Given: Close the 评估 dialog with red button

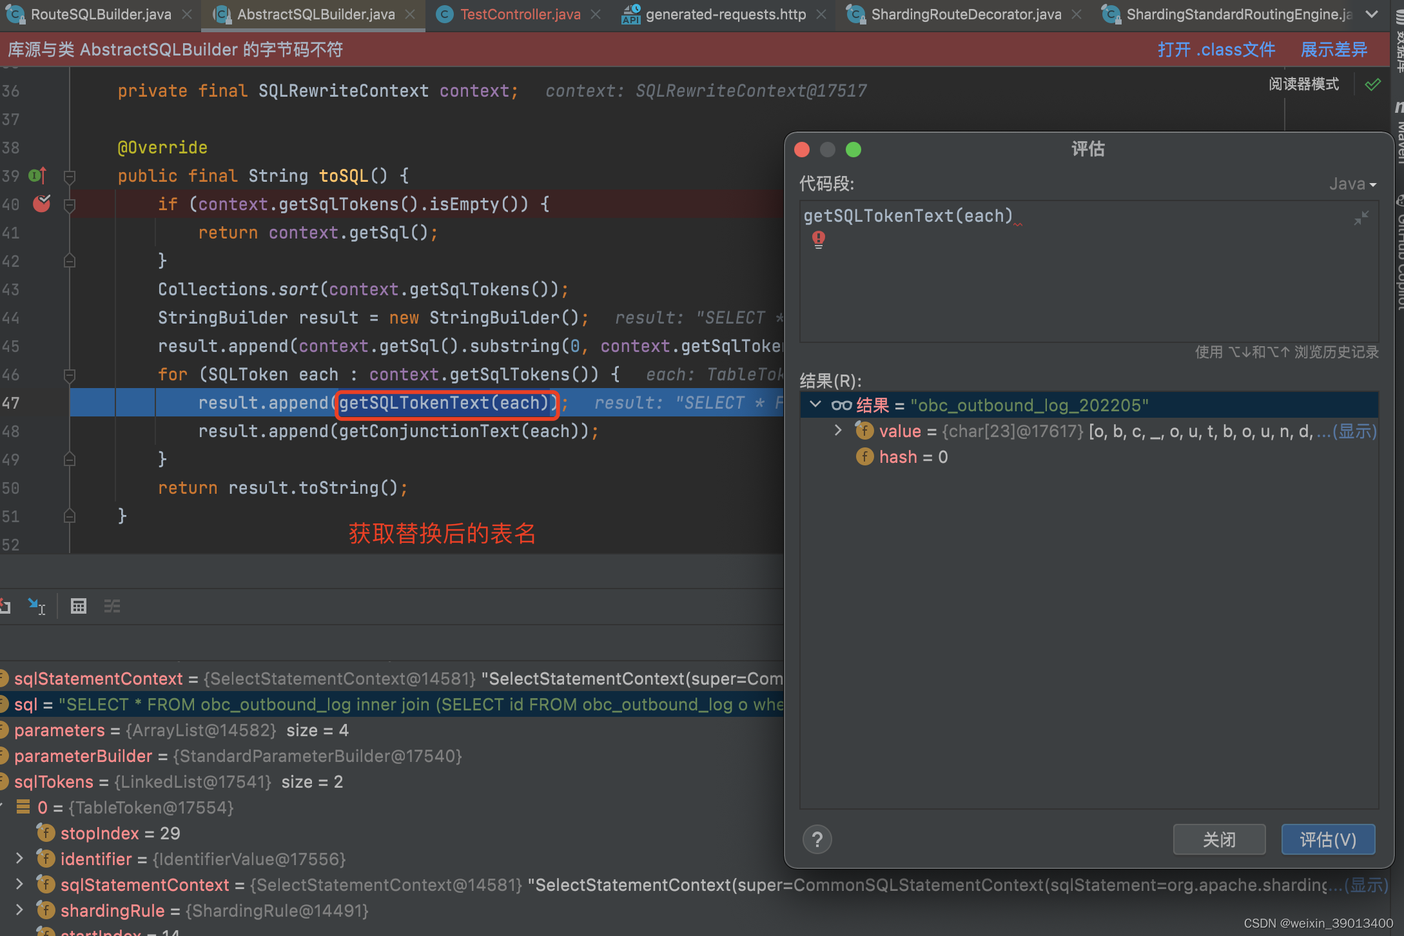Looking at the screenshot, I should click(x=802, y=150).
